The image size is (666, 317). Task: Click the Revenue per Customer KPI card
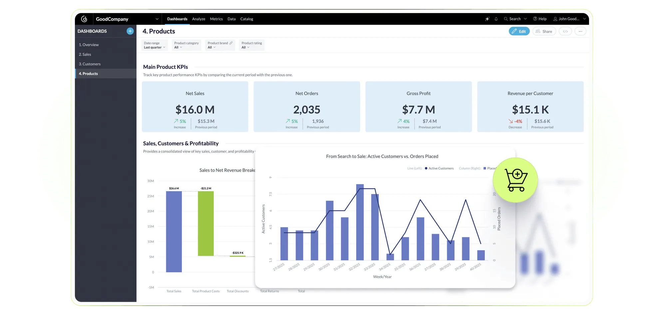point(530,106)
